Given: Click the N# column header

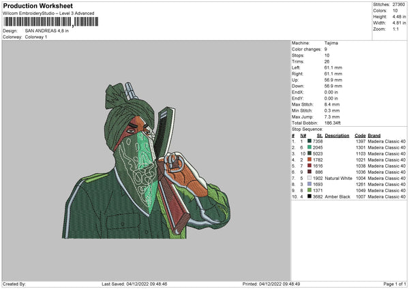Looking at the screenshot, I should click(303, 136).
